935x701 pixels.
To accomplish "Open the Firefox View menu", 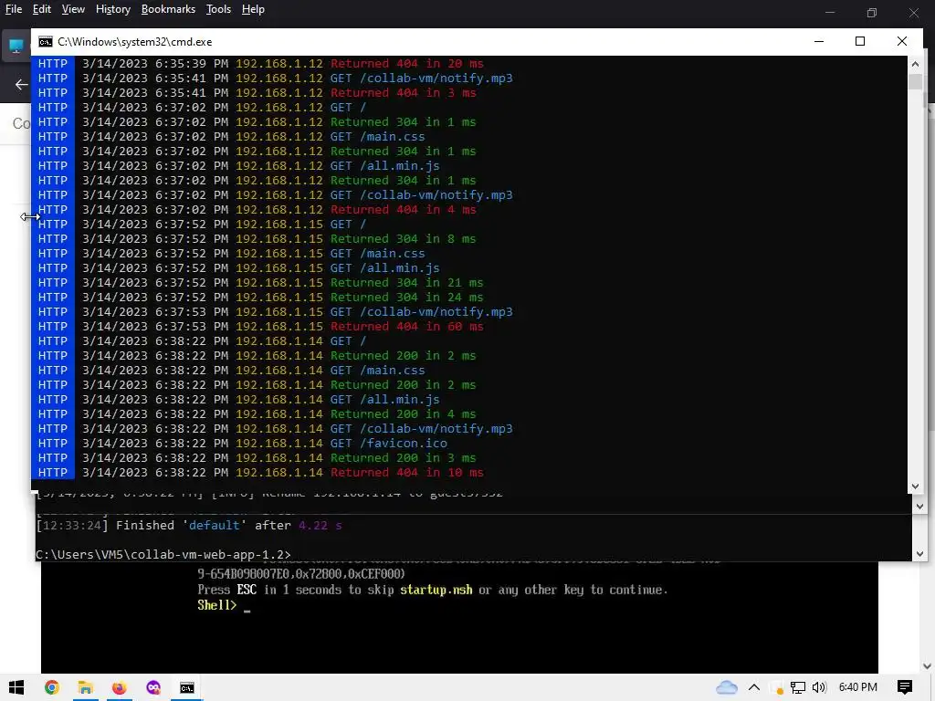I will tap(73, 9).
